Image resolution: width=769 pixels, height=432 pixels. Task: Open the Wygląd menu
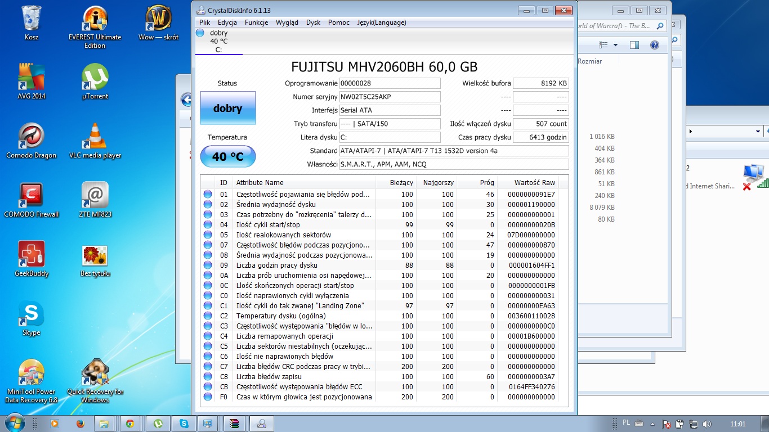click(x=287, y=22)
